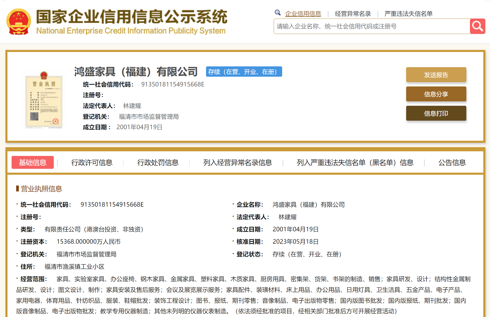Open the 行政许可信息 tab
Viewport: 490px width, 317px height.
[92, 163]
